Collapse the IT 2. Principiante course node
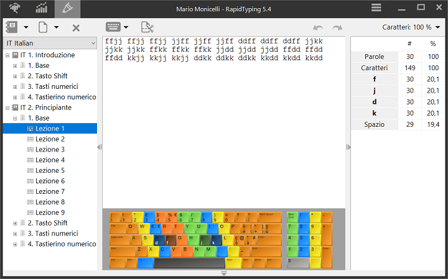 click(7, 107)
